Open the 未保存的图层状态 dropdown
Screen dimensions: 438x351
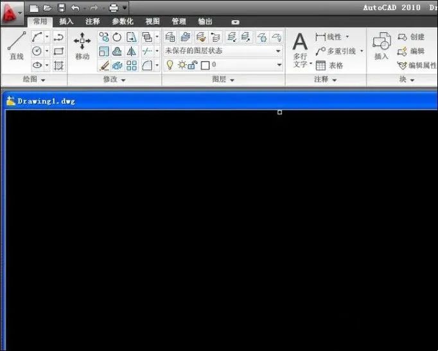[223, 51]
